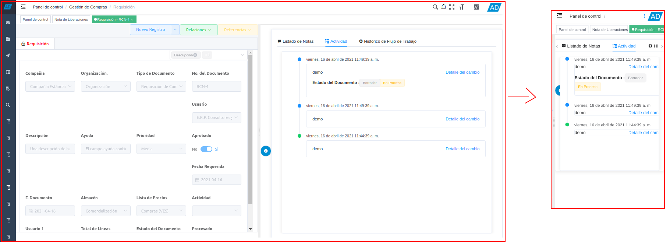Click the magnifier icon in the left sidebar
The height and width of the screenshot is (246, 670).
pyautogui.click(x=8, y=105)
